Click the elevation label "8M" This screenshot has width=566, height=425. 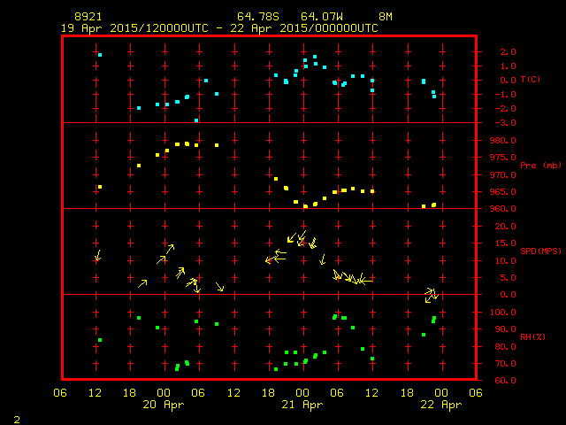click(x=386, y=17)
